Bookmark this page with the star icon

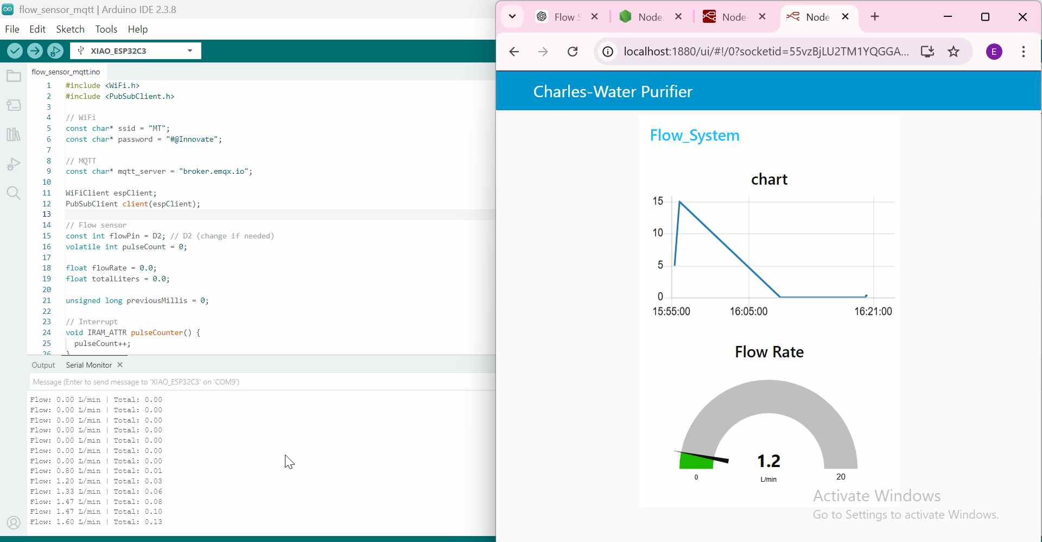[x=954, y=52]
